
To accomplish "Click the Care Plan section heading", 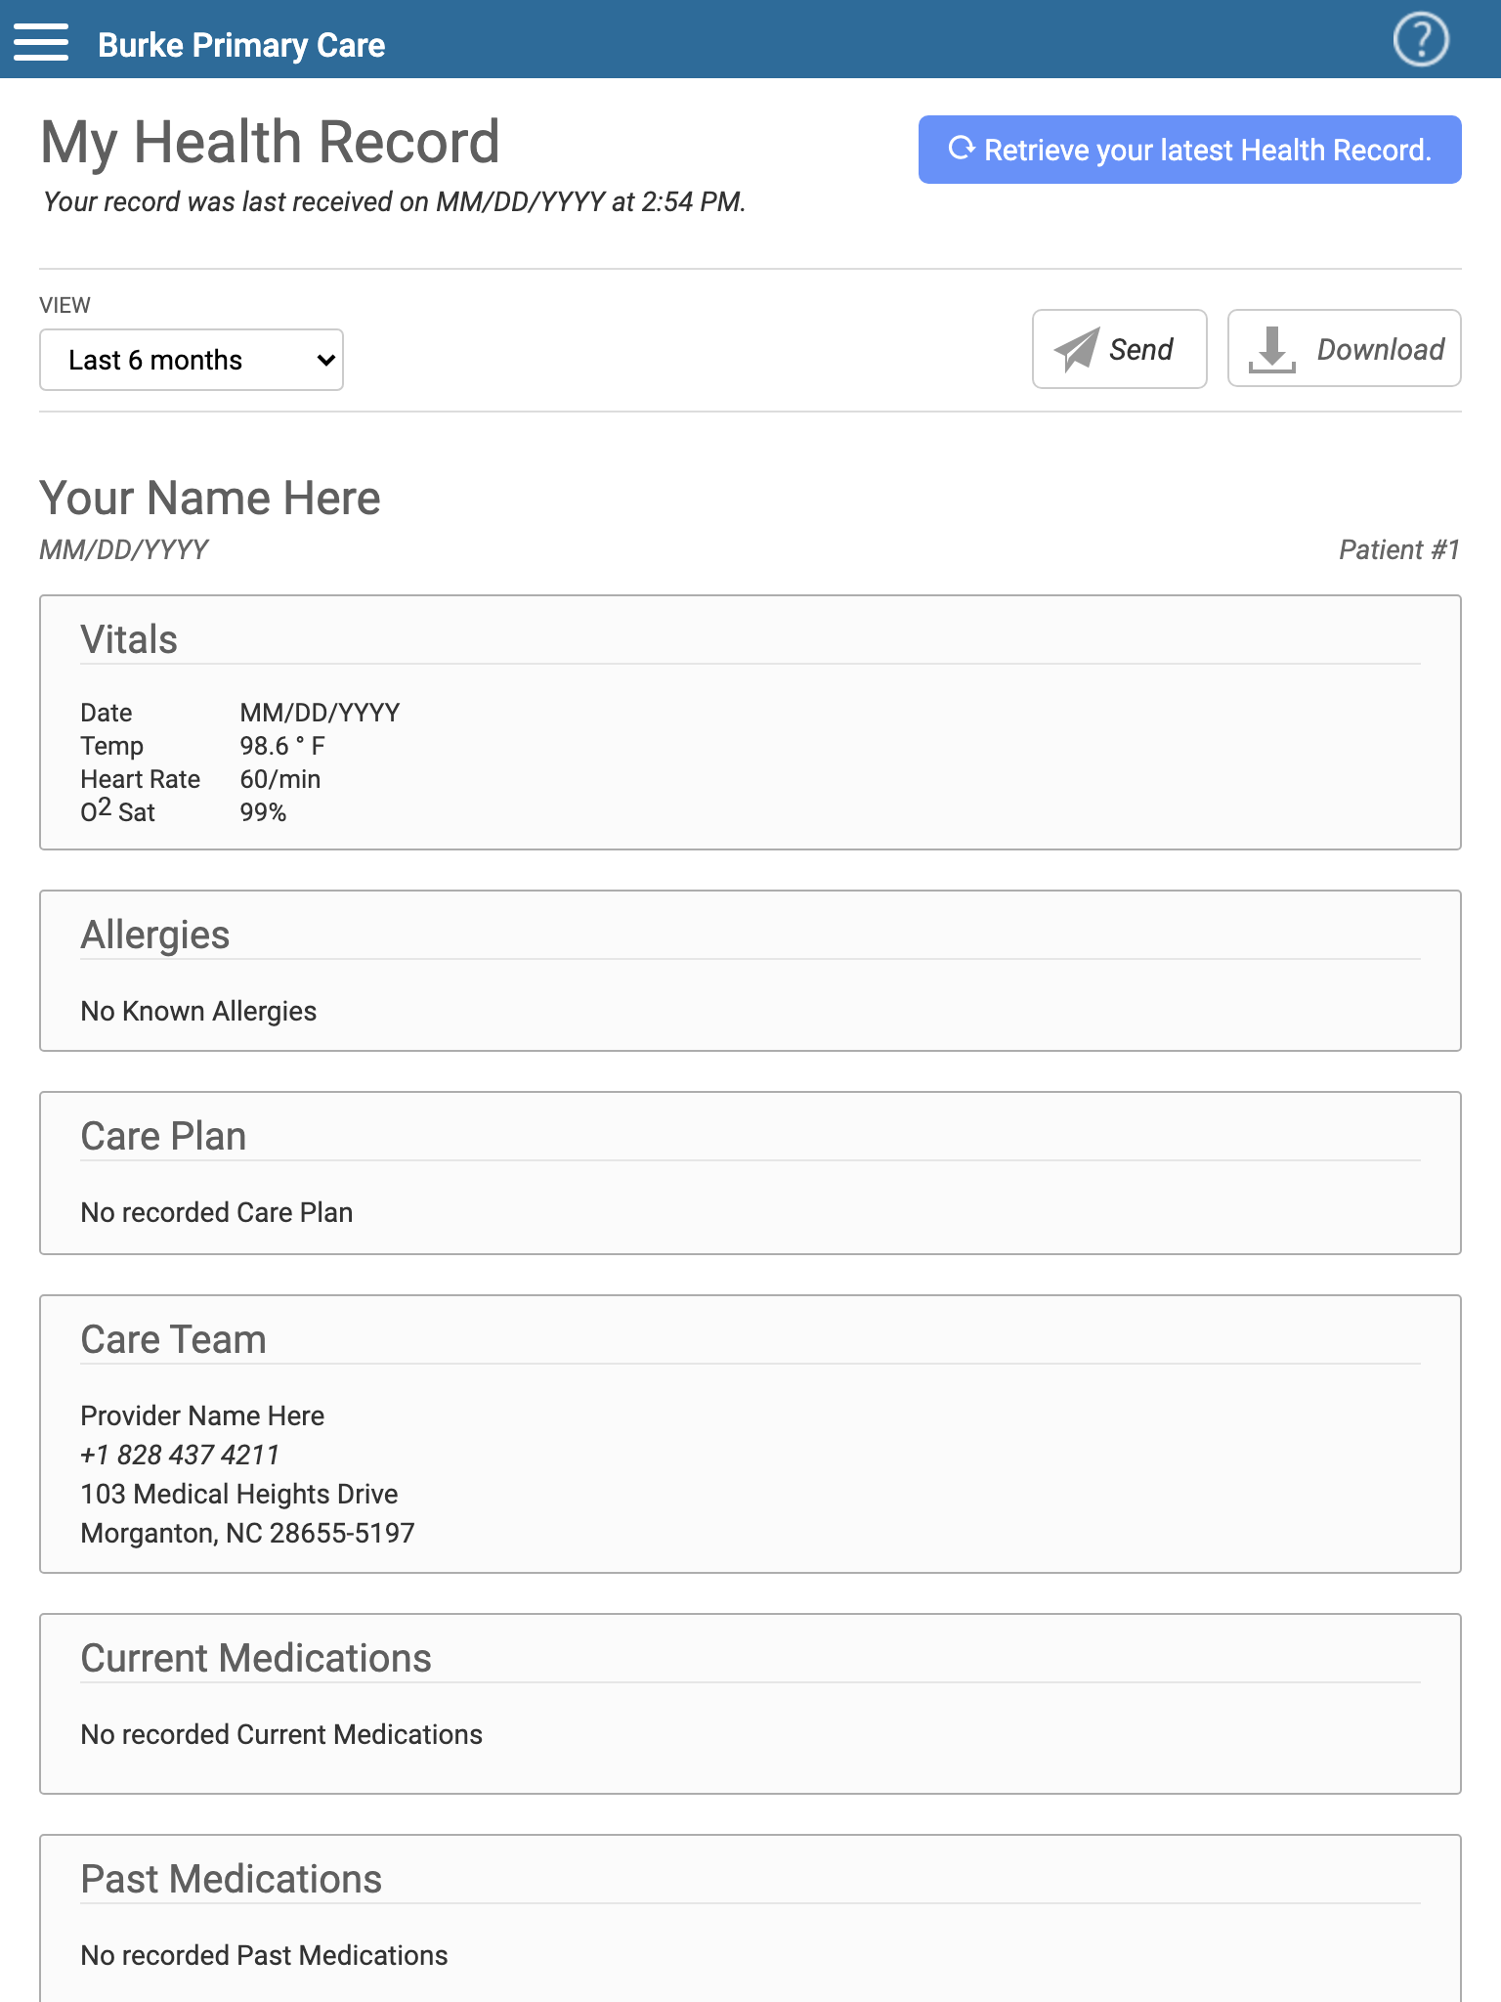I will [x=163, y=1136].
